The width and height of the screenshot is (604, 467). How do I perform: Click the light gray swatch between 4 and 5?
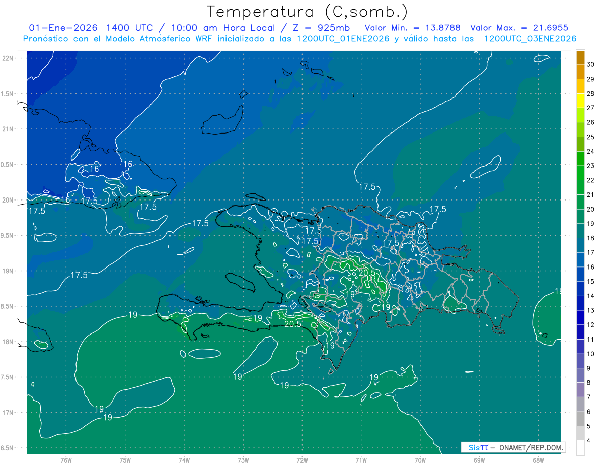click(x=580, y=433)
